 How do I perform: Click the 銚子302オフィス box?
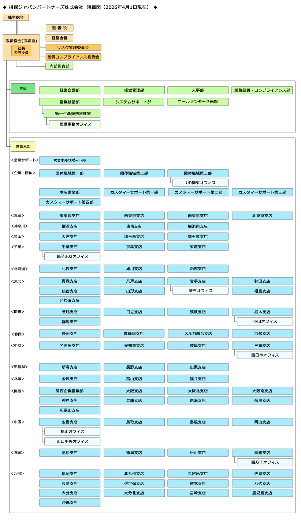[72, 256]
